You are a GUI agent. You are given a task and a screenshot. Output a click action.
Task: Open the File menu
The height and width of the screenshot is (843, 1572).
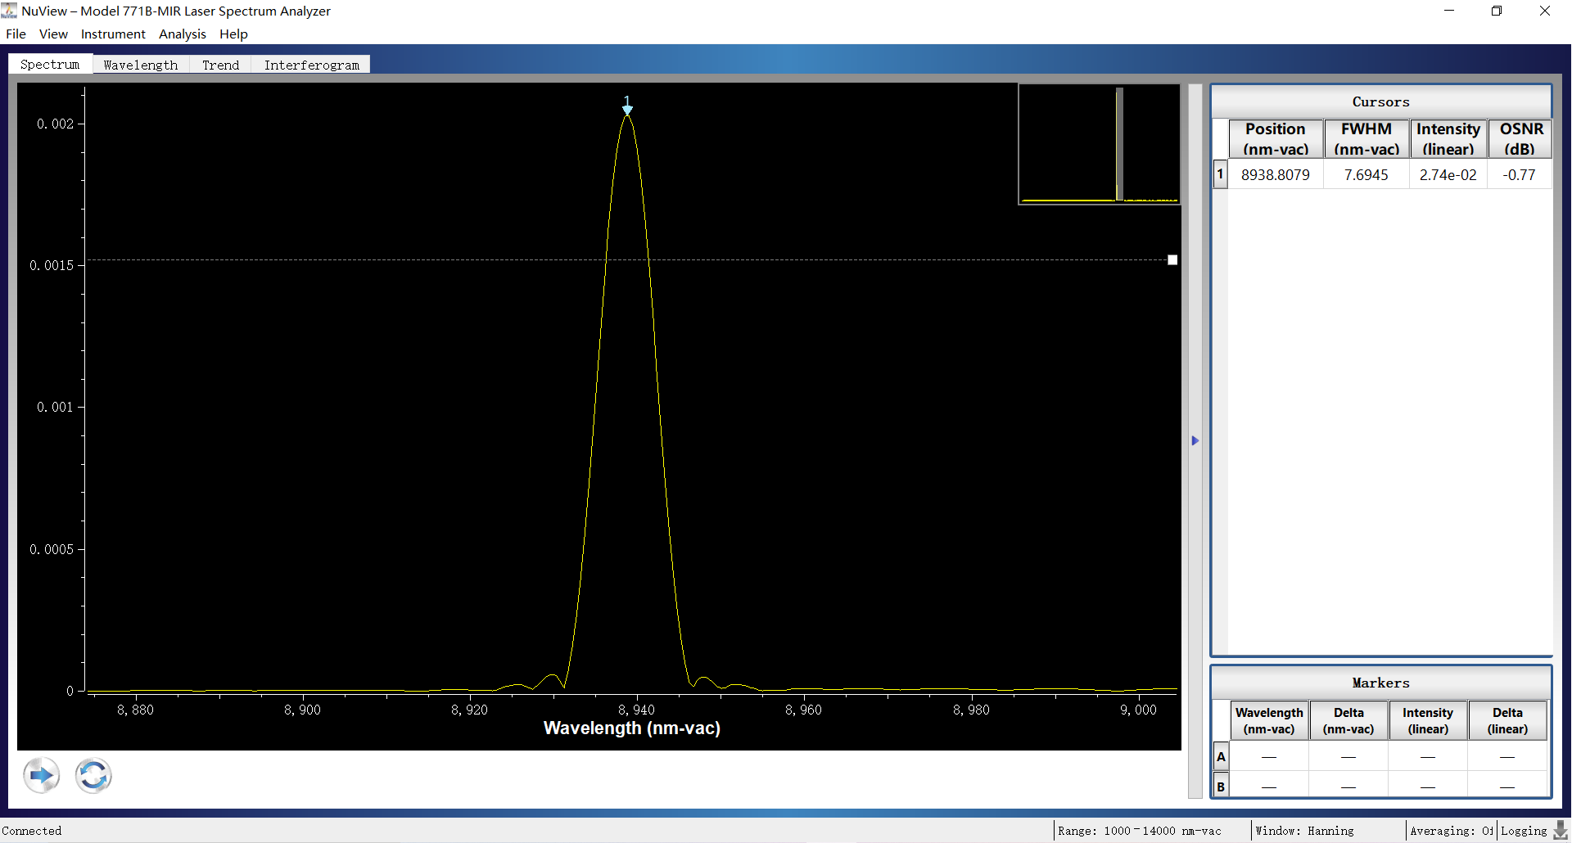(x=16, y=34)
